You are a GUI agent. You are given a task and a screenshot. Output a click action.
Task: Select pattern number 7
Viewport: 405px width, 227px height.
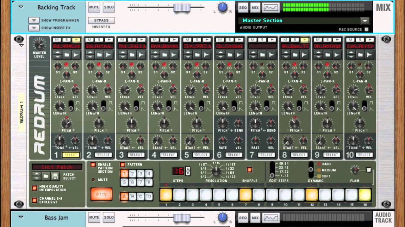pos(140,182)
